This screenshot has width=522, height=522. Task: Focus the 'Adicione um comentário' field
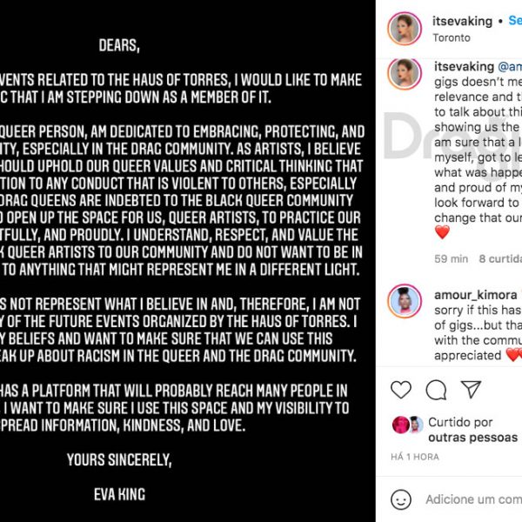(x=474, y=499)
